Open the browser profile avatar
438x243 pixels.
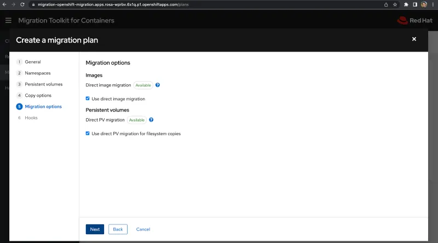click(x=423, y=4)
